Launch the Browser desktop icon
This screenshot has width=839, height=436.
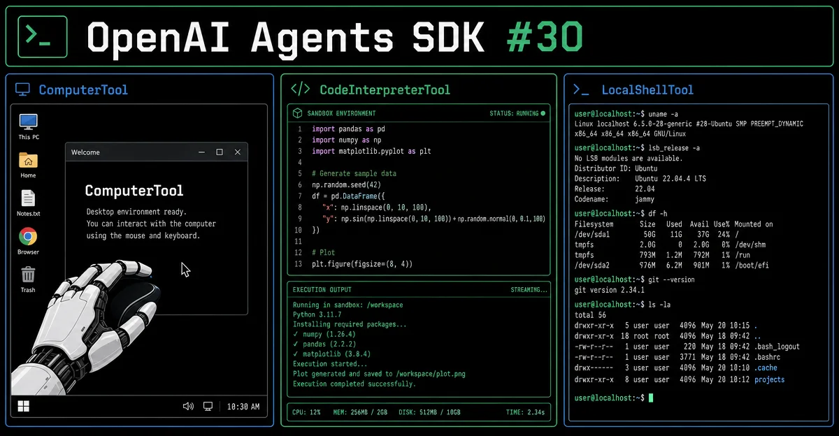point(28,241)
